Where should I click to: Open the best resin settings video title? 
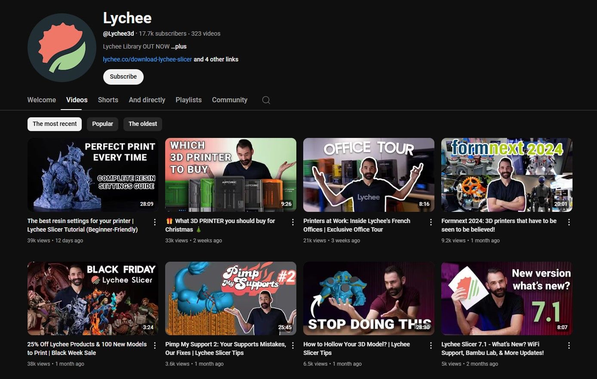coord(83,225)
